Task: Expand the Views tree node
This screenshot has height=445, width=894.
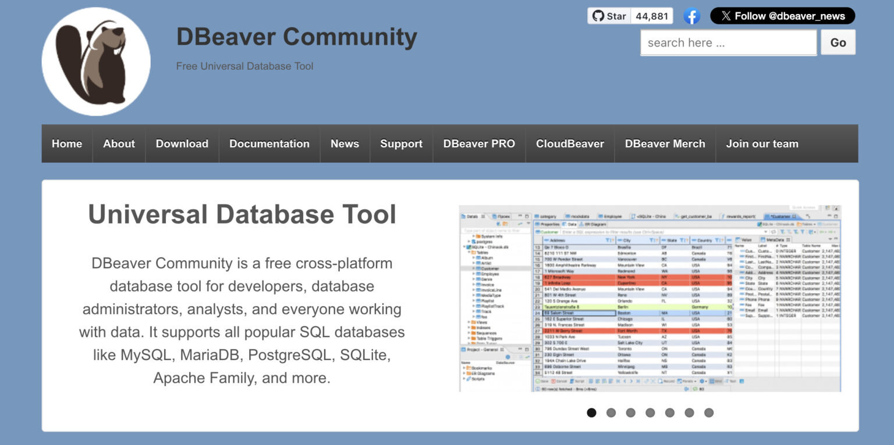Action: click(469, 322)
